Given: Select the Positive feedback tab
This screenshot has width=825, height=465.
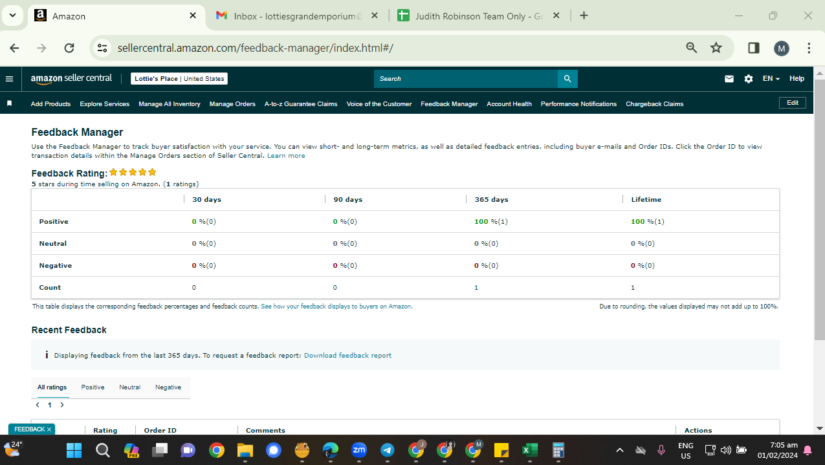Looking at the screenshot, I should pos(93,387).
